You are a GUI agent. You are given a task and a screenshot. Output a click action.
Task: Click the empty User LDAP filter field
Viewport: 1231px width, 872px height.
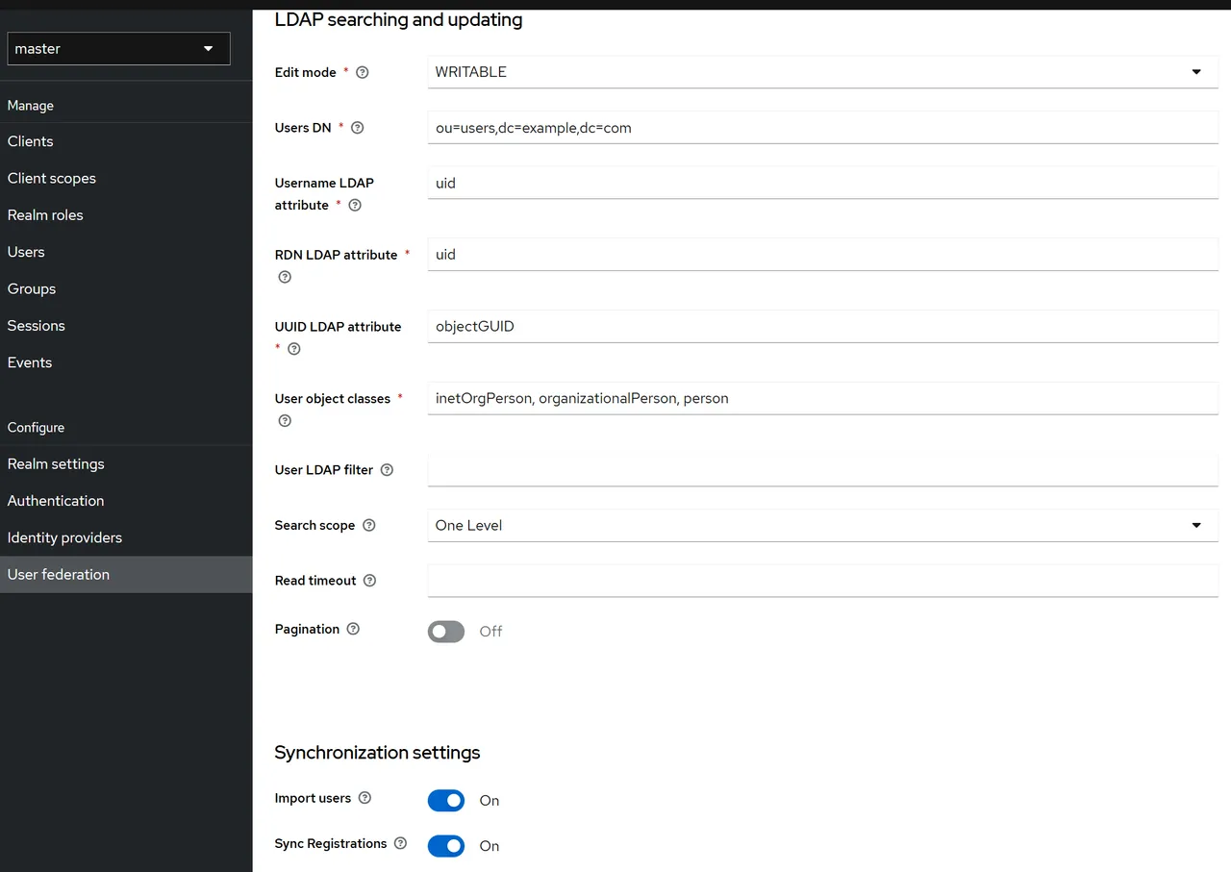point(823,470)
